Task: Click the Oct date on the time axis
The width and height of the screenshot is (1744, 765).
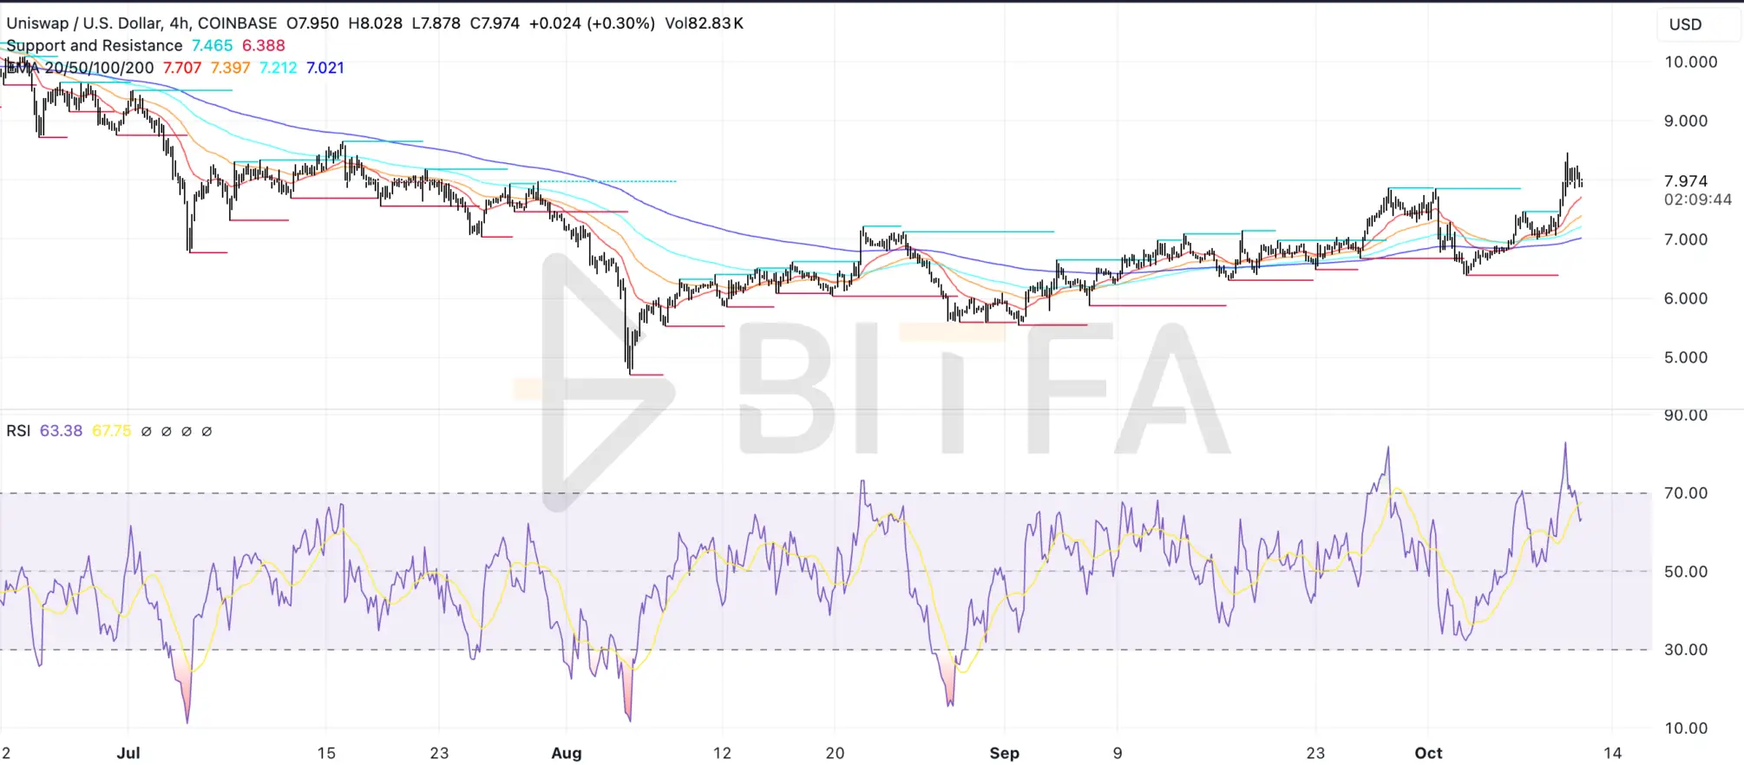Action: (1428, 754)
